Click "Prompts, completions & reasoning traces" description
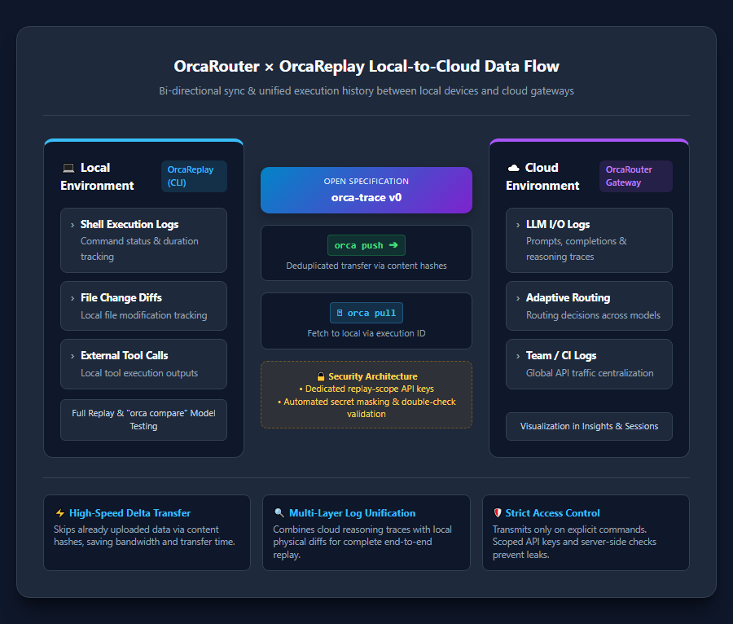 577,248
